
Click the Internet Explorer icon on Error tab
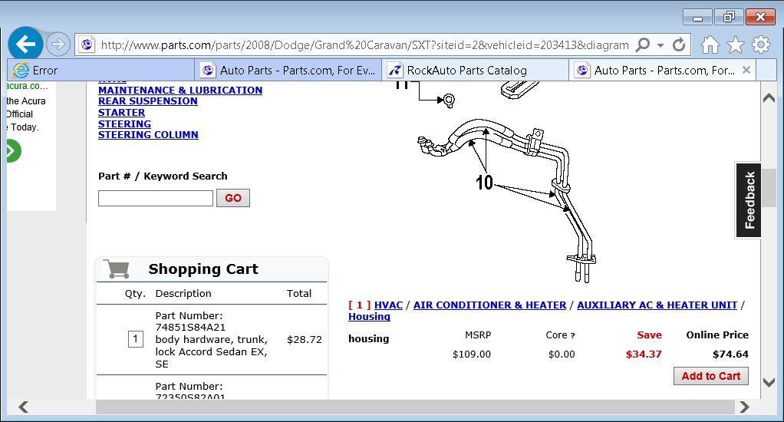click(x=21, y=71)
